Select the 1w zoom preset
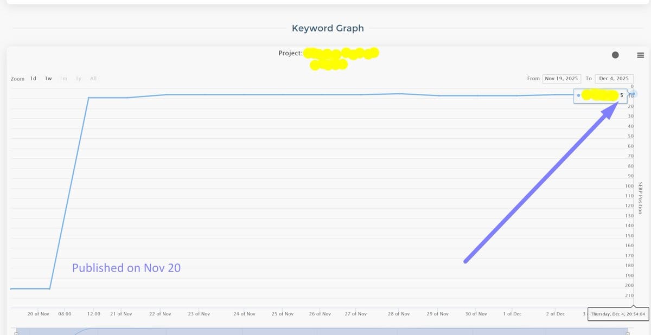The width and height of the screenshot is (651, 335). (47, 79)
